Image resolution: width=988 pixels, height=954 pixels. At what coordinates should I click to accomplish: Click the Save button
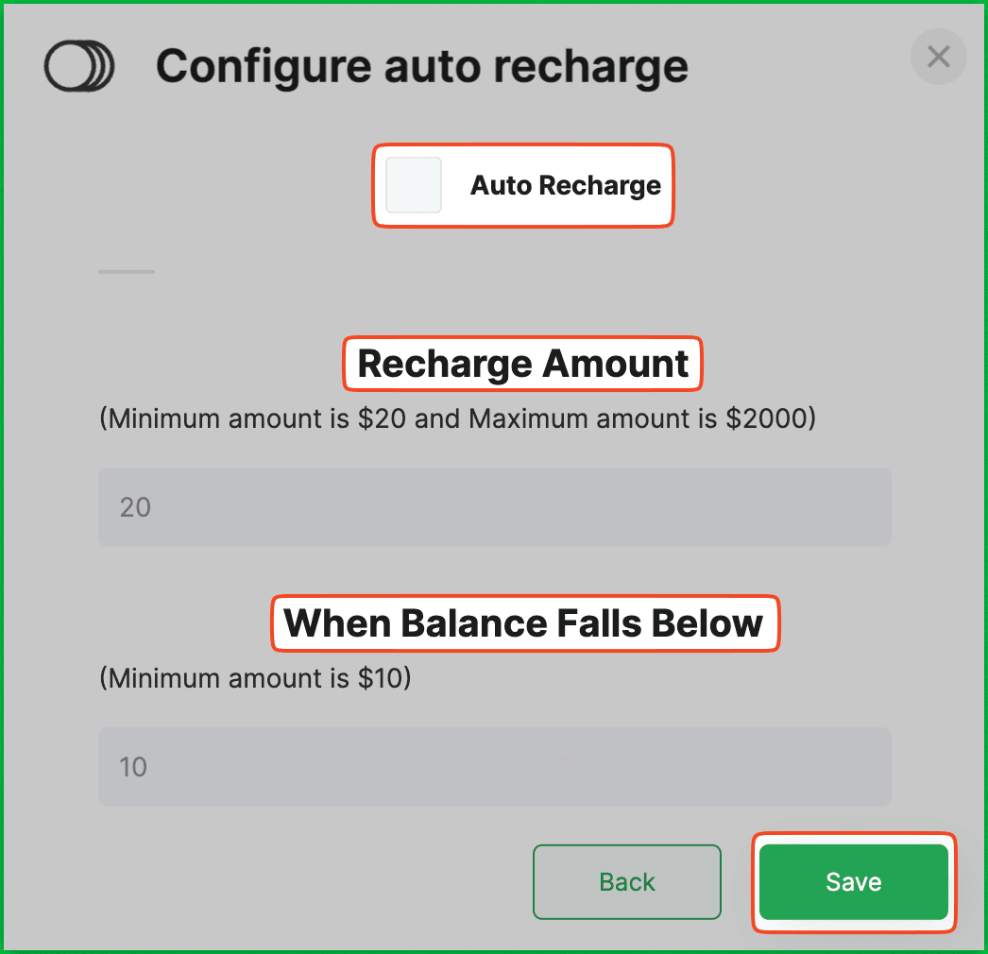click(853, 881)
